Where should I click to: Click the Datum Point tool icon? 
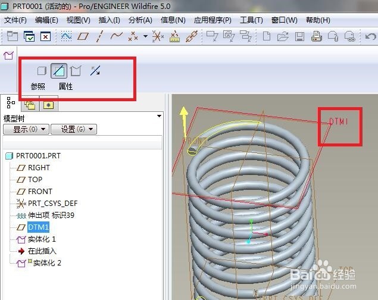coord(133,36)
